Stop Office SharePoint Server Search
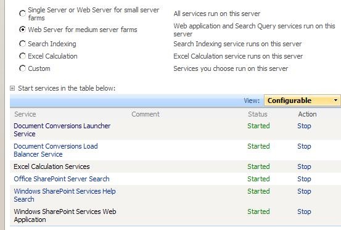 click(x=304, y=179)
